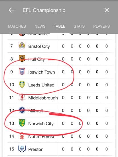Click the Ipswich Town club crest
The width and height of the screenshot is (118, 157).
[x=22, y=71]
